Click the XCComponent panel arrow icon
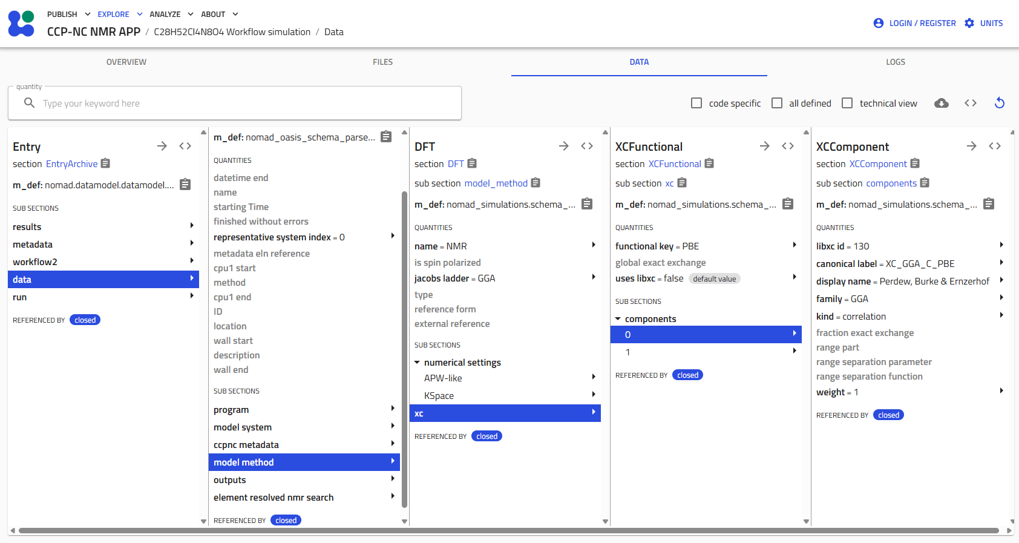Image resolution: width=1019 pixels, height=543 pixels. [972, 146]
